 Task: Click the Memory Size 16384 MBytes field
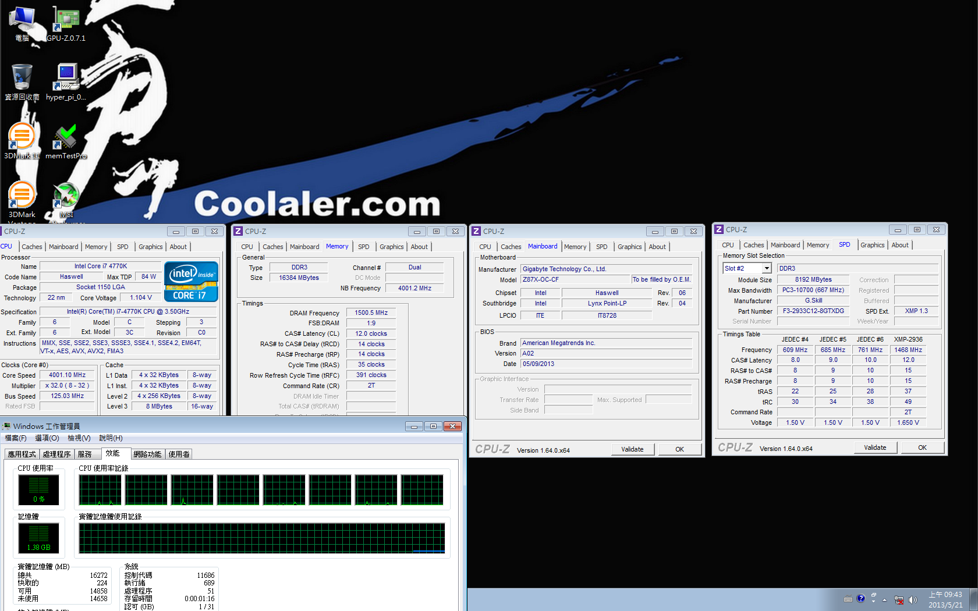[x=299, y=278]
